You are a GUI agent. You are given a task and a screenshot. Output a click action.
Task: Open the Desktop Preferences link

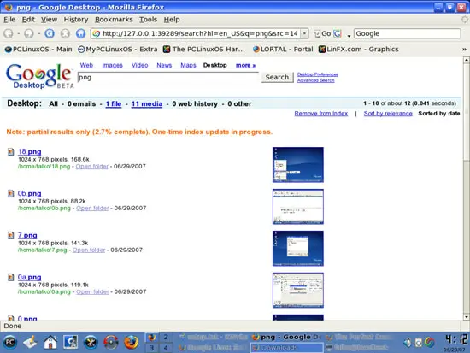pyautogui.click(x=318, y=74)
